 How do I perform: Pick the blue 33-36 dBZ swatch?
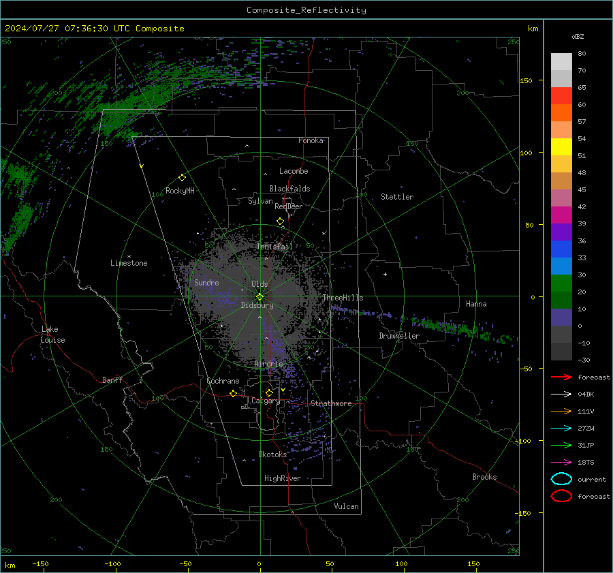pyautogui.click(x=561, y=249)
